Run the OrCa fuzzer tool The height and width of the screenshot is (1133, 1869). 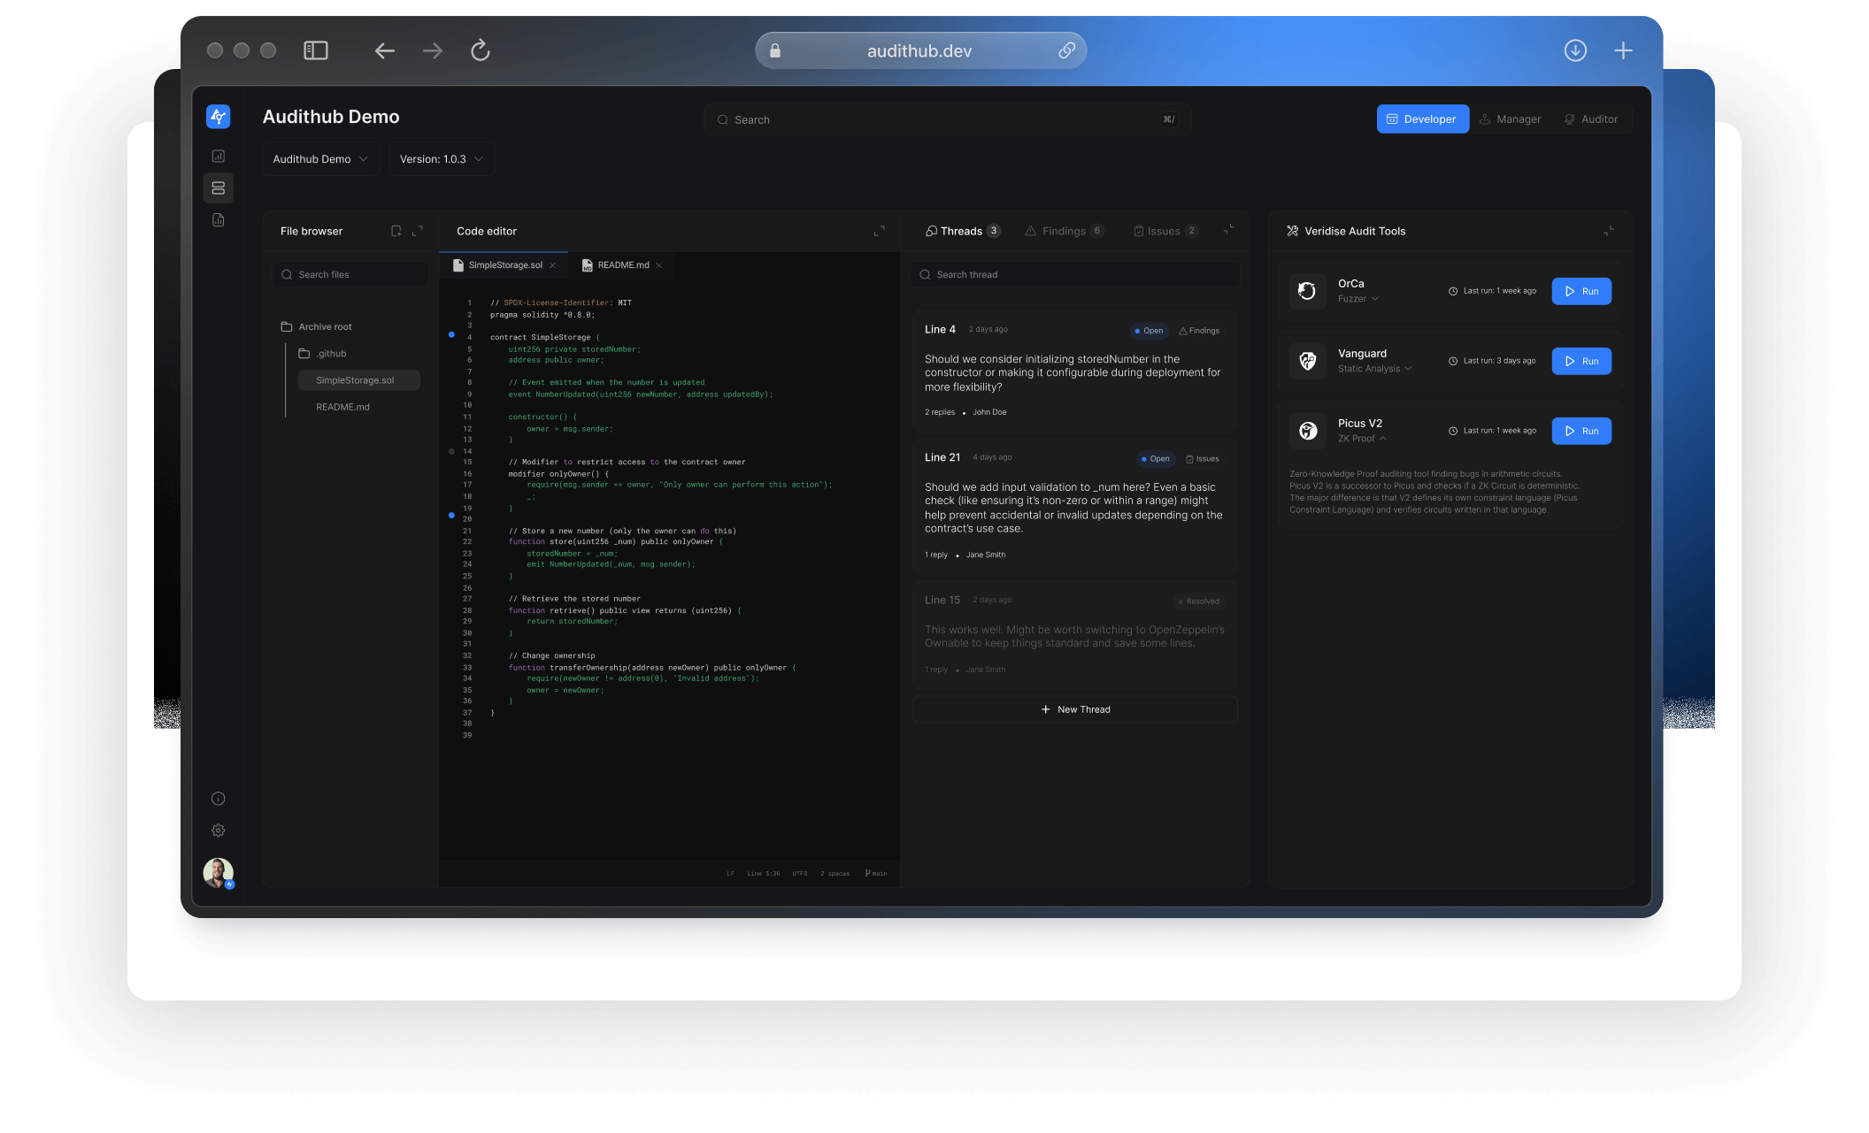1581,291
